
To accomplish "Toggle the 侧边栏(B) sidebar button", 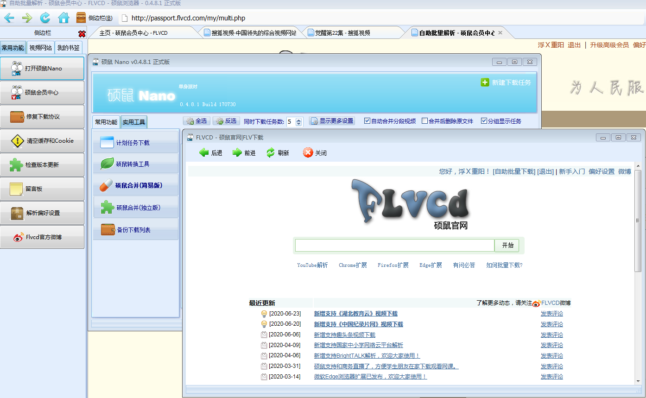I will pos(95,18).
